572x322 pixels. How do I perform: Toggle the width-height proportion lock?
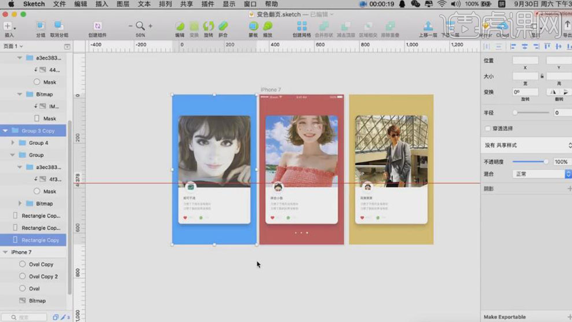point(542,76)
